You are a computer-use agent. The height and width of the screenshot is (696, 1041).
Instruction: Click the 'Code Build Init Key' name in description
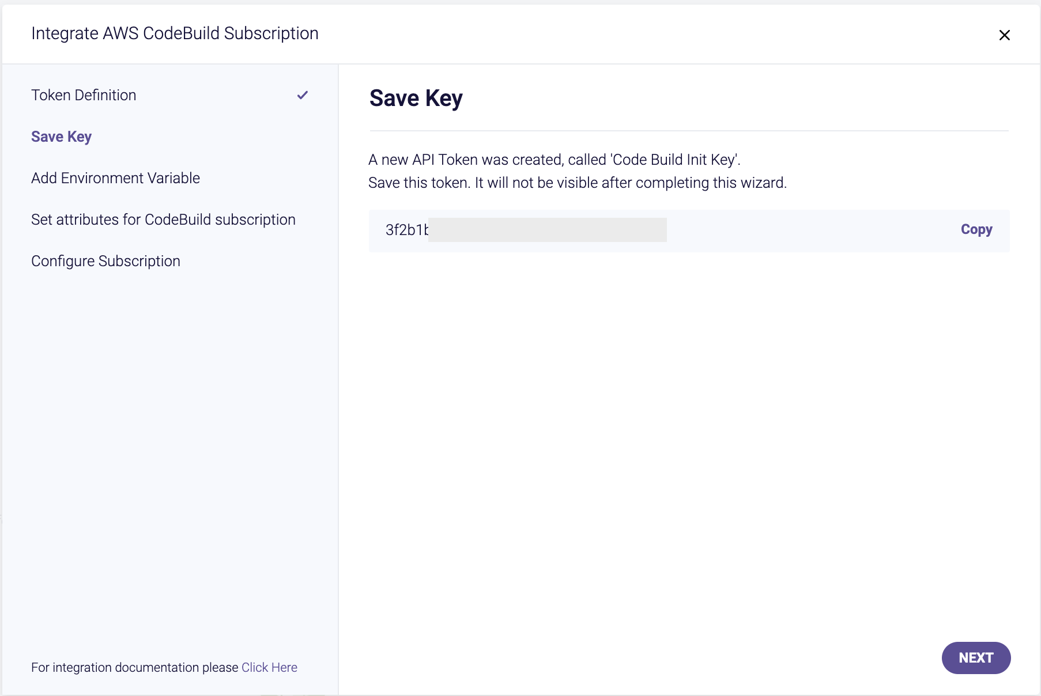(674, 160)
